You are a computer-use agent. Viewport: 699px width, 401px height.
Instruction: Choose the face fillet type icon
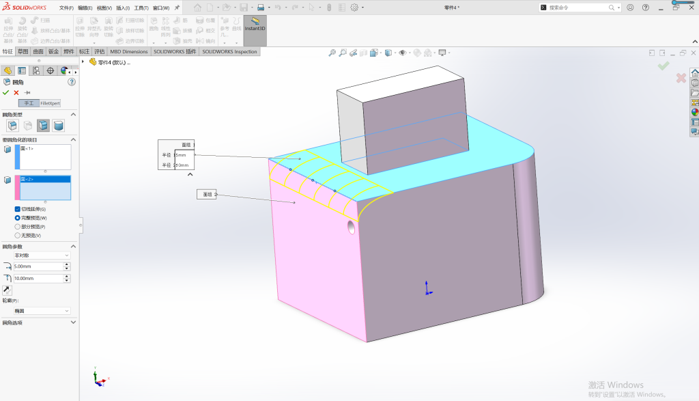(x=43, y=125)
